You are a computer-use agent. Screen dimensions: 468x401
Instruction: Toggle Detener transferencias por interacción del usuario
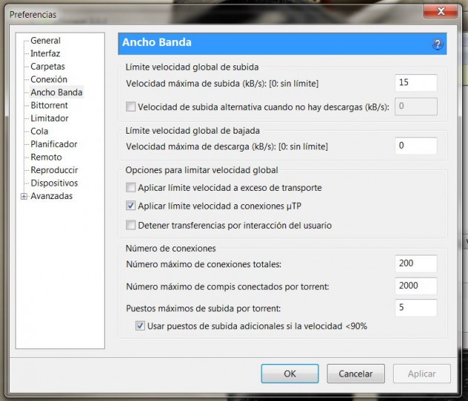(x=131, y=225)
